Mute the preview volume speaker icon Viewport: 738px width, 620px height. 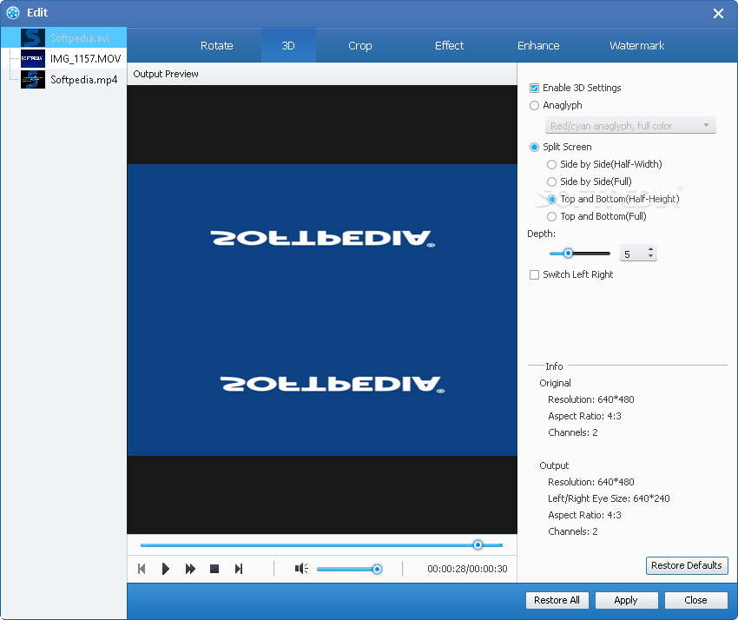[x=301, y=569]
